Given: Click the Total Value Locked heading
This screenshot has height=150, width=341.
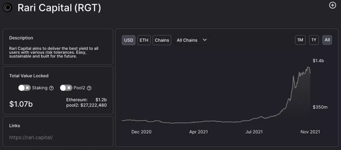Looking at the screenshot, I should click(29, 76).
